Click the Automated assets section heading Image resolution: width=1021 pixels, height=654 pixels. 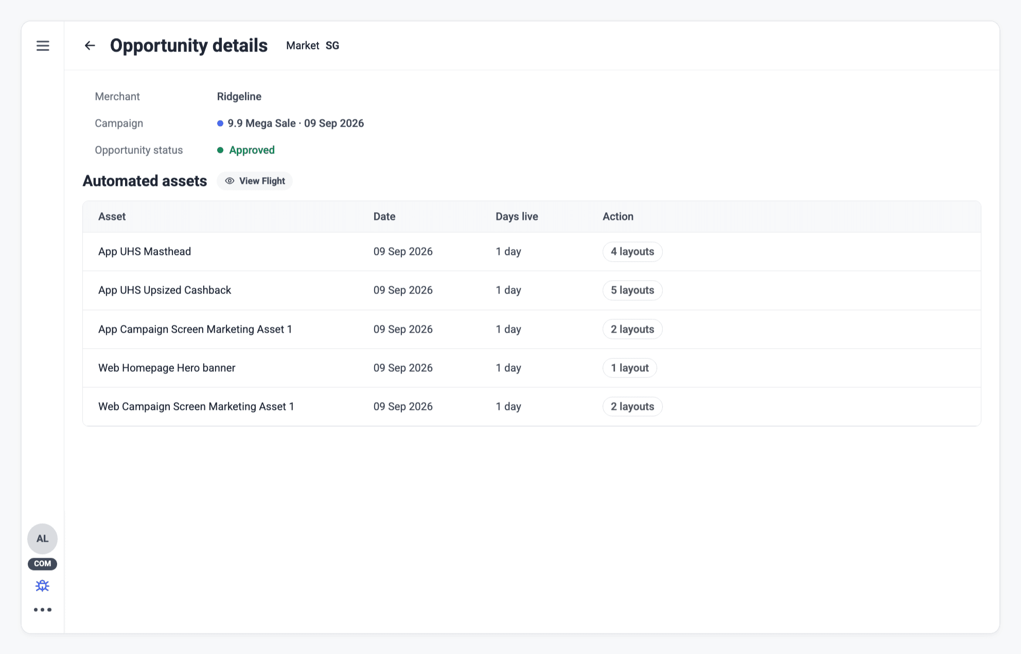(145, 181)
